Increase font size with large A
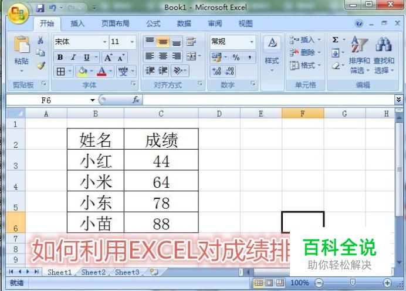This screenshot has width=406, height=291. tap(108, 57)
